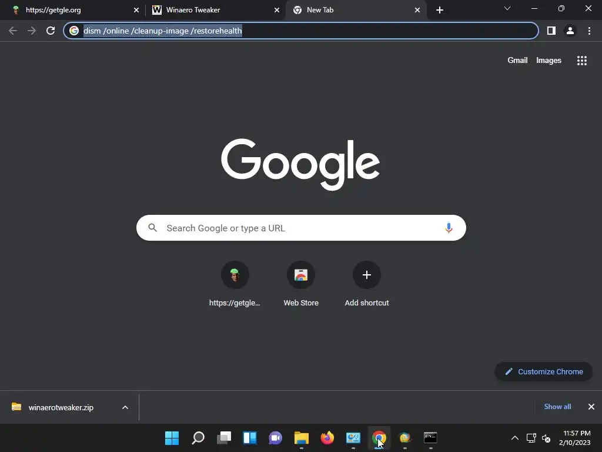Open the Control Panel taskbar icon
602x452 pixels.
point(353,438)
